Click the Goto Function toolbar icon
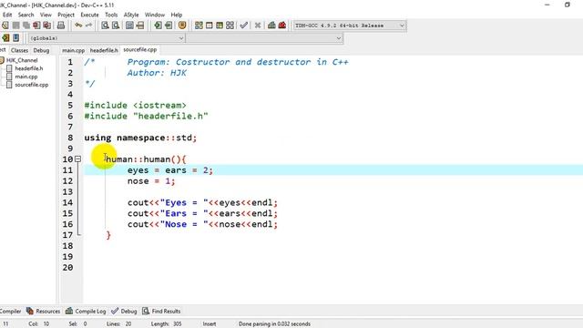Screen dimensions: 583x328 click(x=129, y=26)
